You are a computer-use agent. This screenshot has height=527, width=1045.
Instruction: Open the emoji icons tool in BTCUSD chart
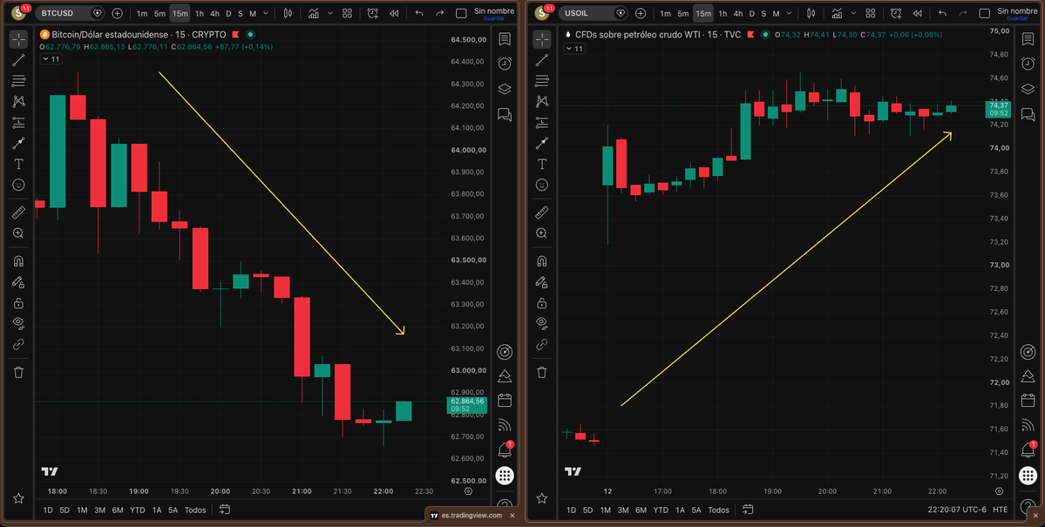pyautogui.click(x=18, y=185)
